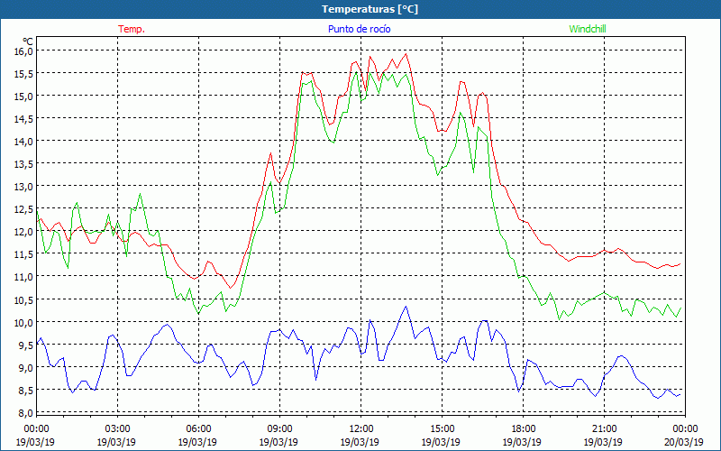
Task: Click the '15:00' time axis label
Action: point(442,429)
